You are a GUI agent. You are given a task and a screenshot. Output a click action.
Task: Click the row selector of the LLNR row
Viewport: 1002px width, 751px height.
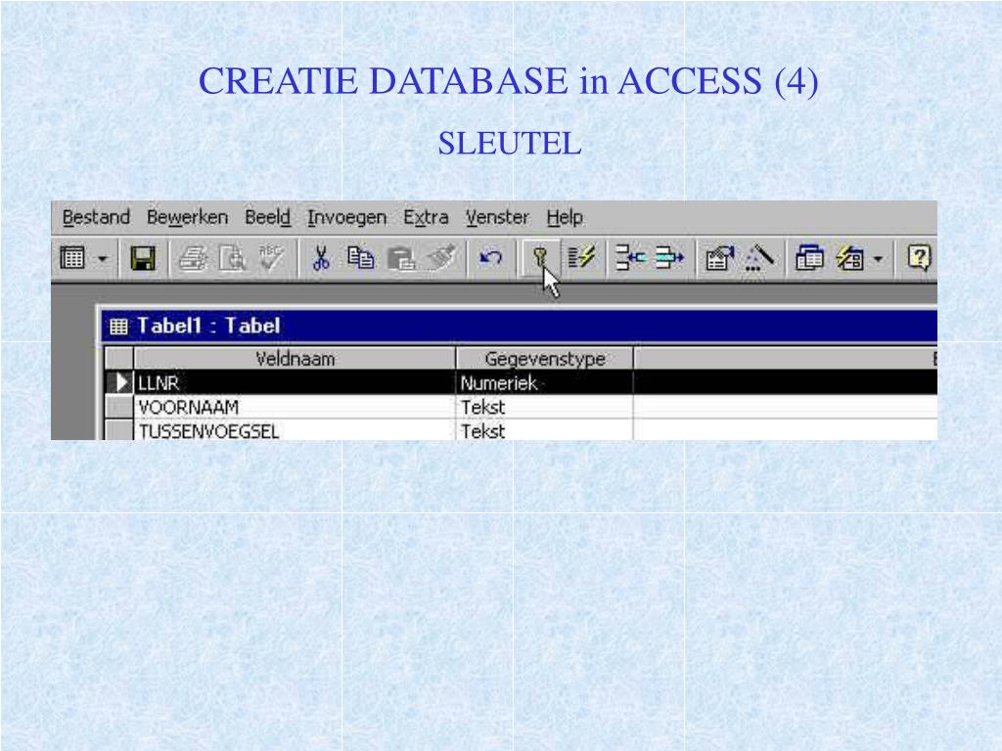point(118,382)
